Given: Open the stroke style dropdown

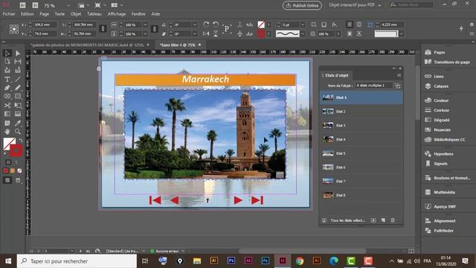Looking at the screenshot, I should click(x=303, y=33).
